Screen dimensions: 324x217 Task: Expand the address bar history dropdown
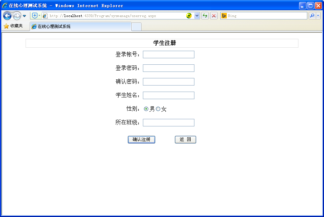[x=197, y=16]
